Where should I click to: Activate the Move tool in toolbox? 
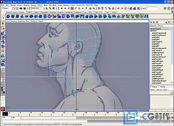(x=3, y=37)
